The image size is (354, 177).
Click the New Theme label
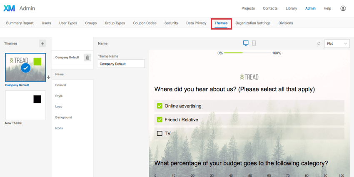pos(13,123)
